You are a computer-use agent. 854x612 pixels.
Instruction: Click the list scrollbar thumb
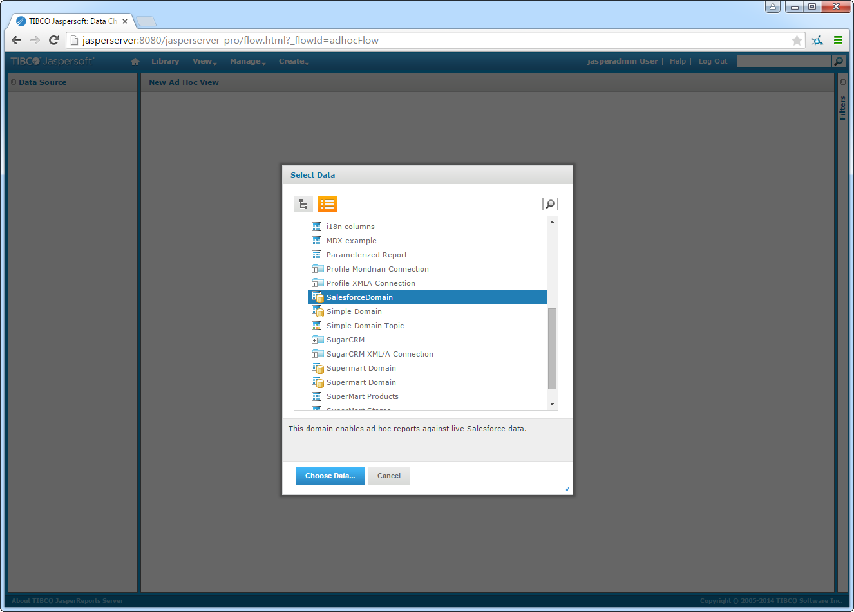tap(552, 348)
